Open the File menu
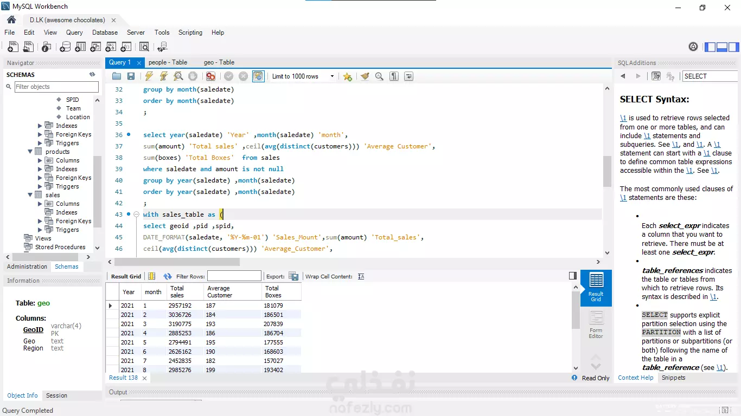 [x=10, y=32]
